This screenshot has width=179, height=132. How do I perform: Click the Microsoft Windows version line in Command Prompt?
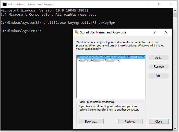[x=44, y=10]
